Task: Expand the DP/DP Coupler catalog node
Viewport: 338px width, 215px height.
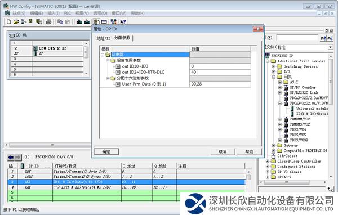Action: (x=280, y=87)
